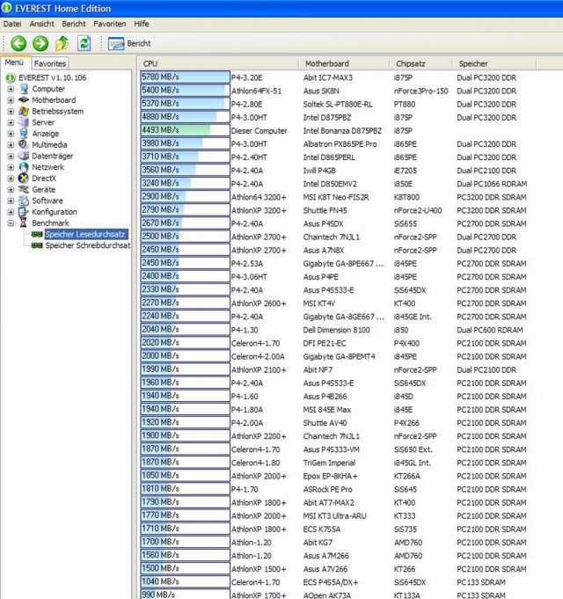Select the ECS P4S5A/DX+ motherboard cell
The width and height of the screenshot is (563, 599).
pos(331,582)
